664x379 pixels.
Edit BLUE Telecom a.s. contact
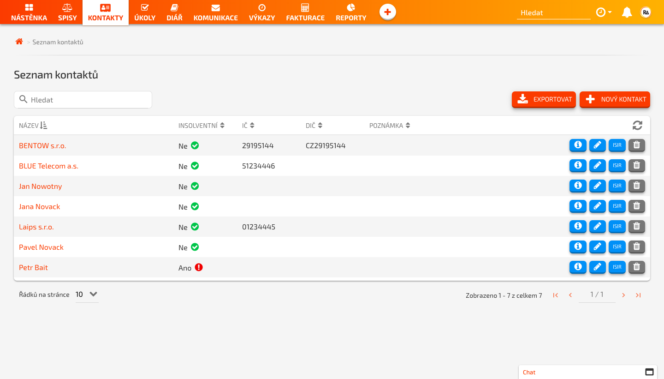(598, 165)
